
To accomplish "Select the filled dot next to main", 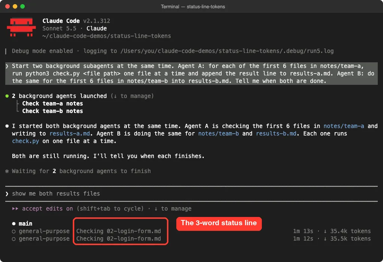I will pyautogui.click(x=14, y=224).
